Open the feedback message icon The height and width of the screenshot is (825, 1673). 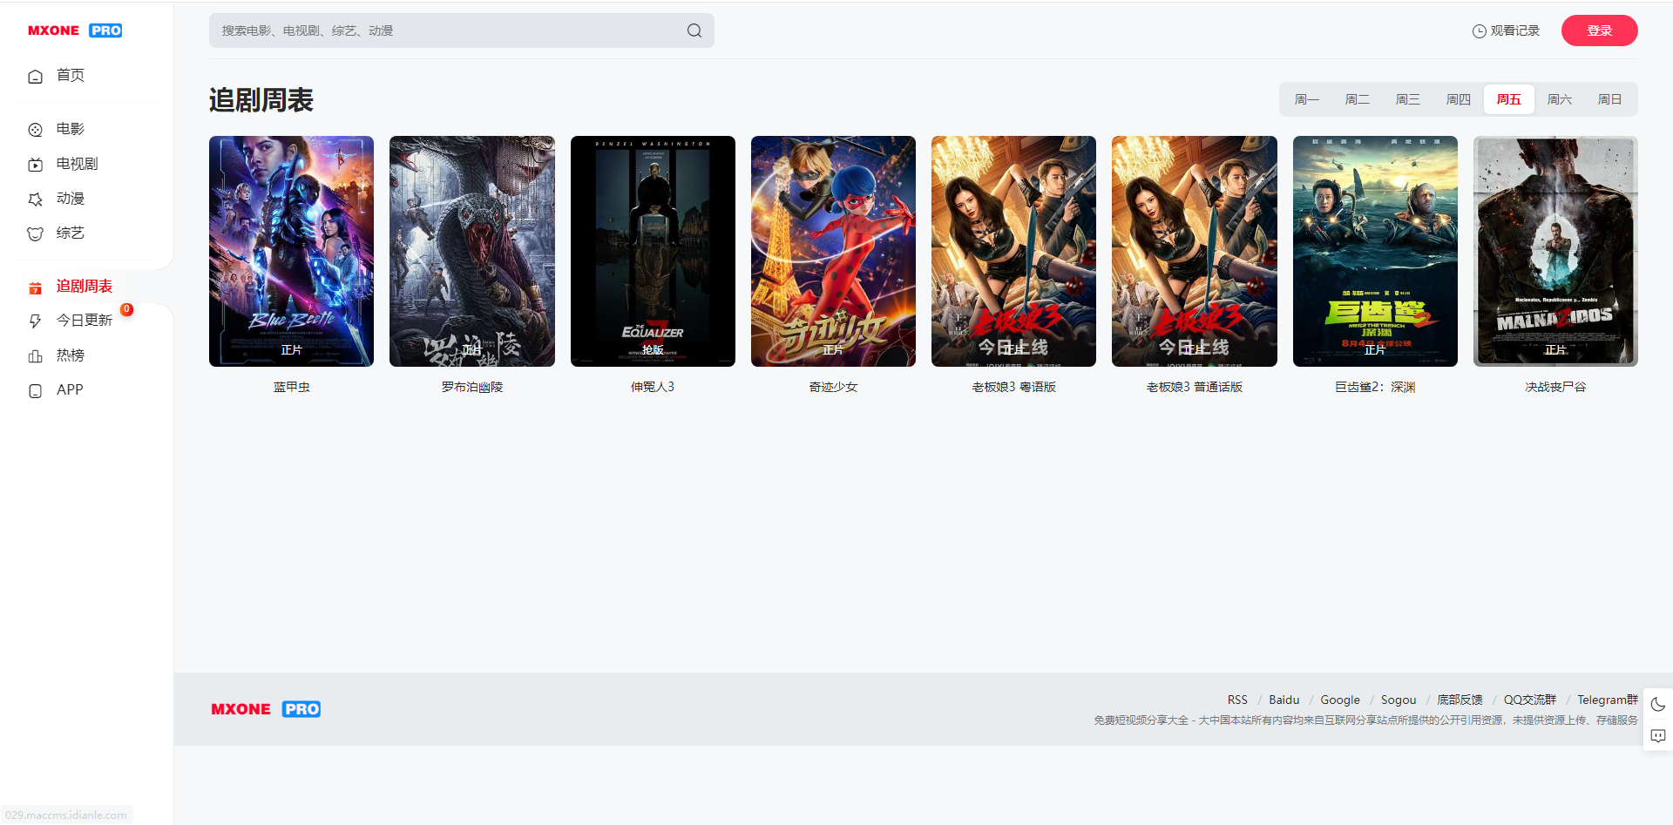click(x=1658, y=736)
